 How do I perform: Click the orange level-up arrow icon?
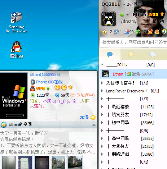pos(162,14)
